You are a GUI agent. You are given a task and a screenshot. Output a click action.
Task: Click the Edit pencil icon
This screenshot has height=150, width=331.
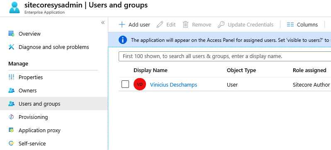coord(160,24)
